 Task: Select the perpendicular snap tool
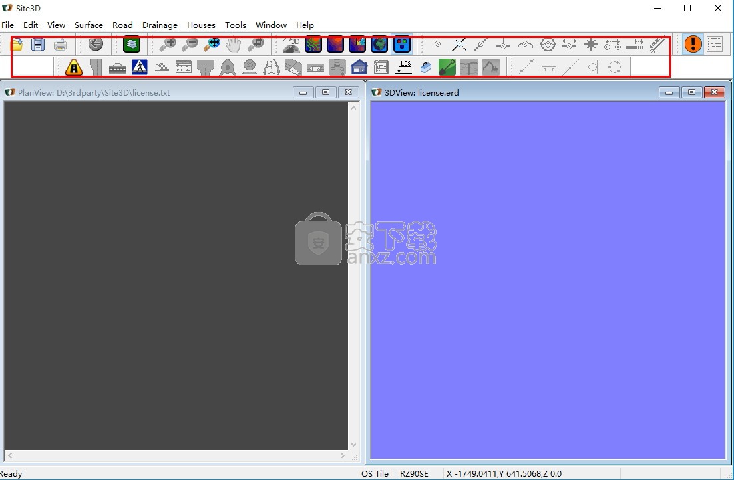pyautogui.click(x=503, y=45)
